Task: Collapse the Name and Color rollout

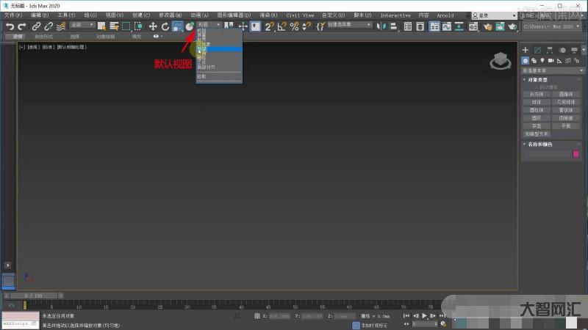Action: [539, 144]
